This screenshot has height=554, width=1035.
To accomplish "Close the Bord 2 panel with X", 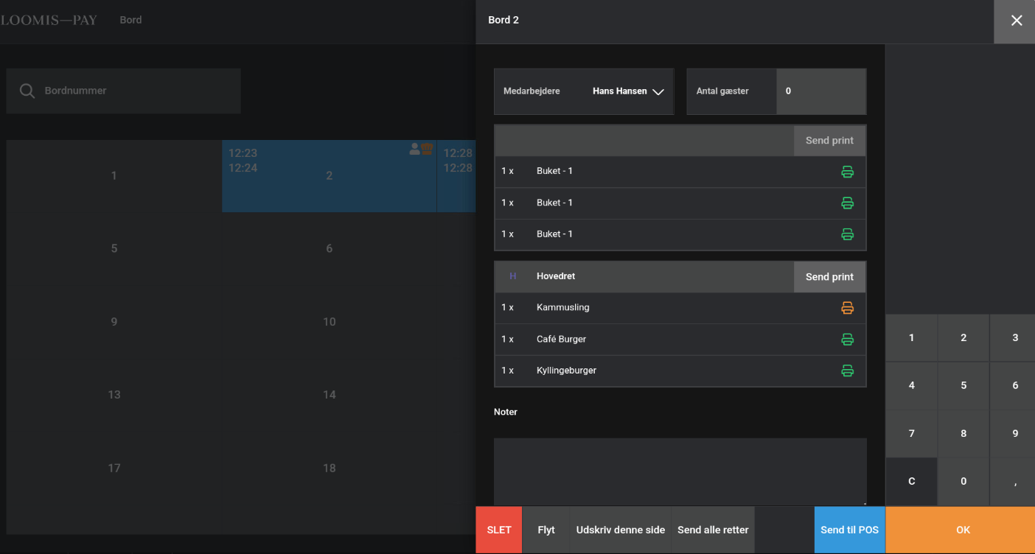I will (x=1016, y=21).
